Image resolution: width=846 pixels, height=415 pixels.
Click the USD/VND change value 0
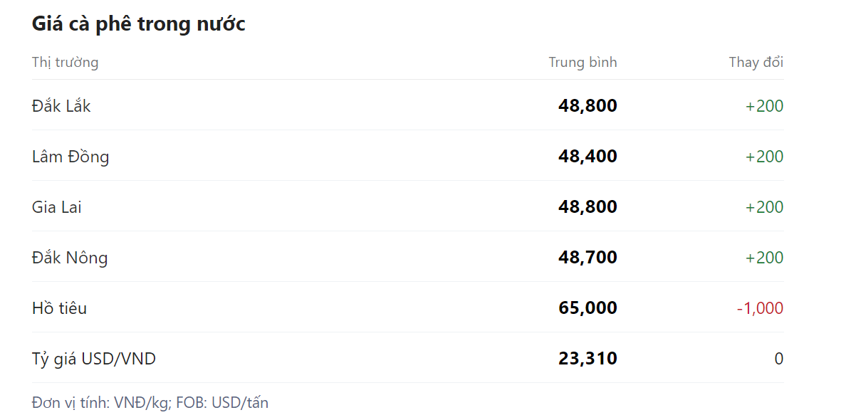779,359
